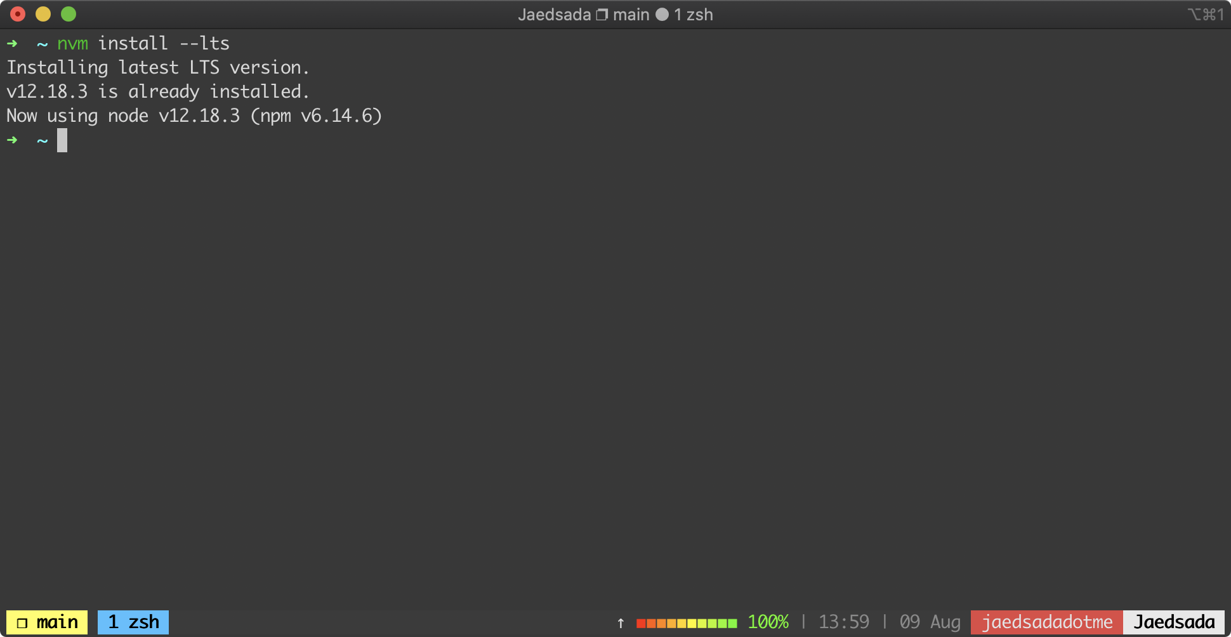
Task: Click the red close window button
Action: tap(18, 14)
